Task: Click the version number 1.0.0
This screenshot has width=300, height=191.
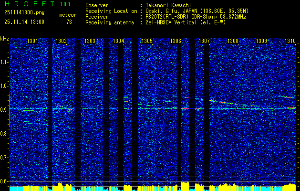Action: coord(65,4)
